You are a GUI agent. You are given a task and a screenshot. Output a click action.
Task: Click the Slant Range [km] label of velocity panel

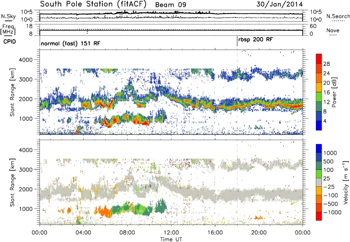pyautogui.click(x=12, y=182)
